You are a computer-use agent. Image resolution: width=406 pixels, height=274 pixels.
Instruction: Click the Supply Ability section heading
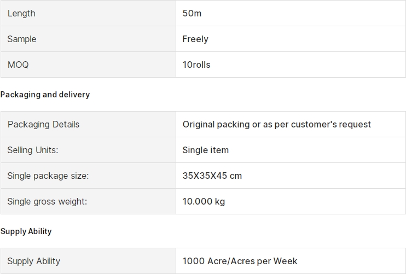pos(26,231)
